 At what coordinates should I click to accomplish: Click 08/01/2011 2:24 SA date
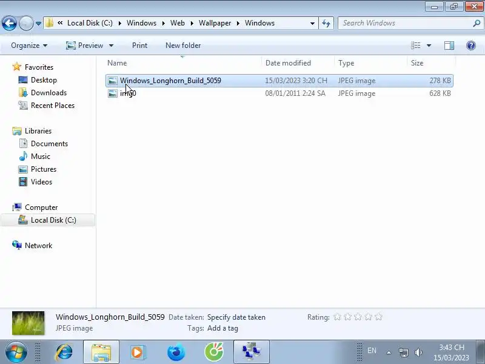point(295,93)
